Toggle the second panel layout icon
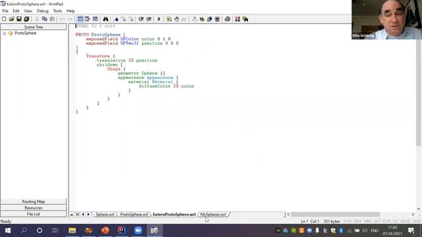Image resolution: width=422 pixels, height=237 pixels. pyautogui.click(x=88, y=19)
